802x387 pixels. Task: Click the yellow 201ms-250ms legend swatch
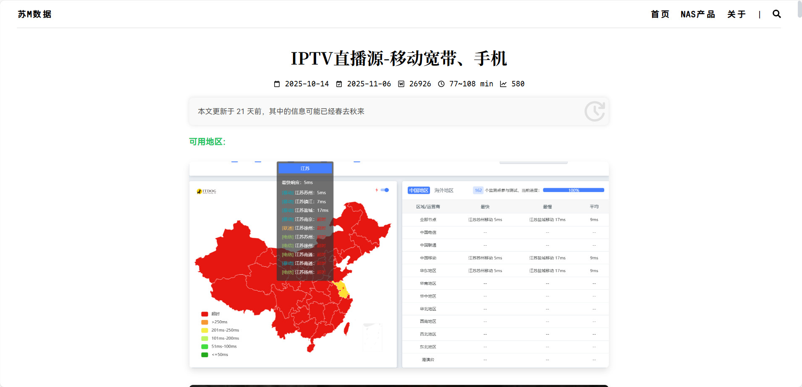[204, 330]
